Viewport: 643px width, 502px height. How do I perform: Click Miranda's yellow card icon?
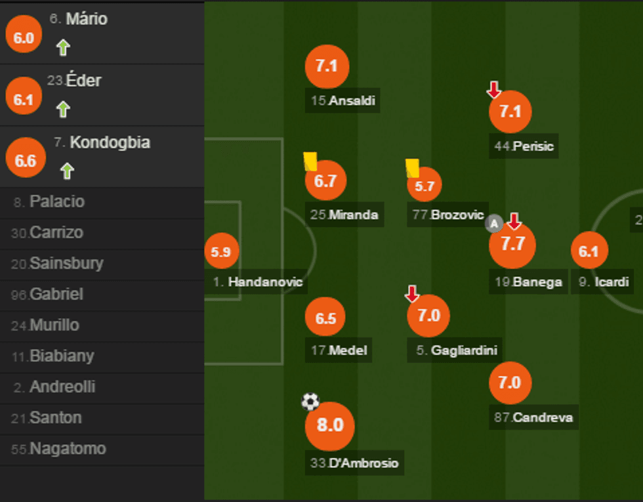click(x=310, y=161)
